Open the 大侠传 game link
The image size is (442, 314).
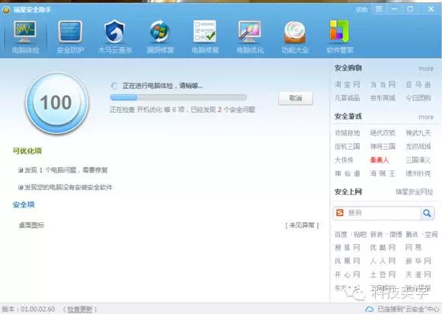344,160
